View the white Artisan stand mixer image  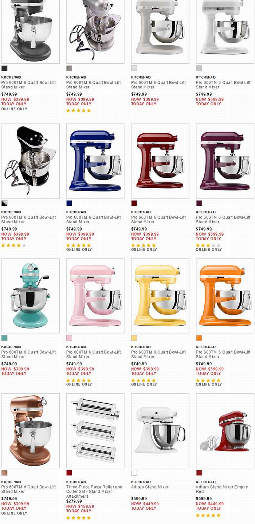tap(160, 430)
